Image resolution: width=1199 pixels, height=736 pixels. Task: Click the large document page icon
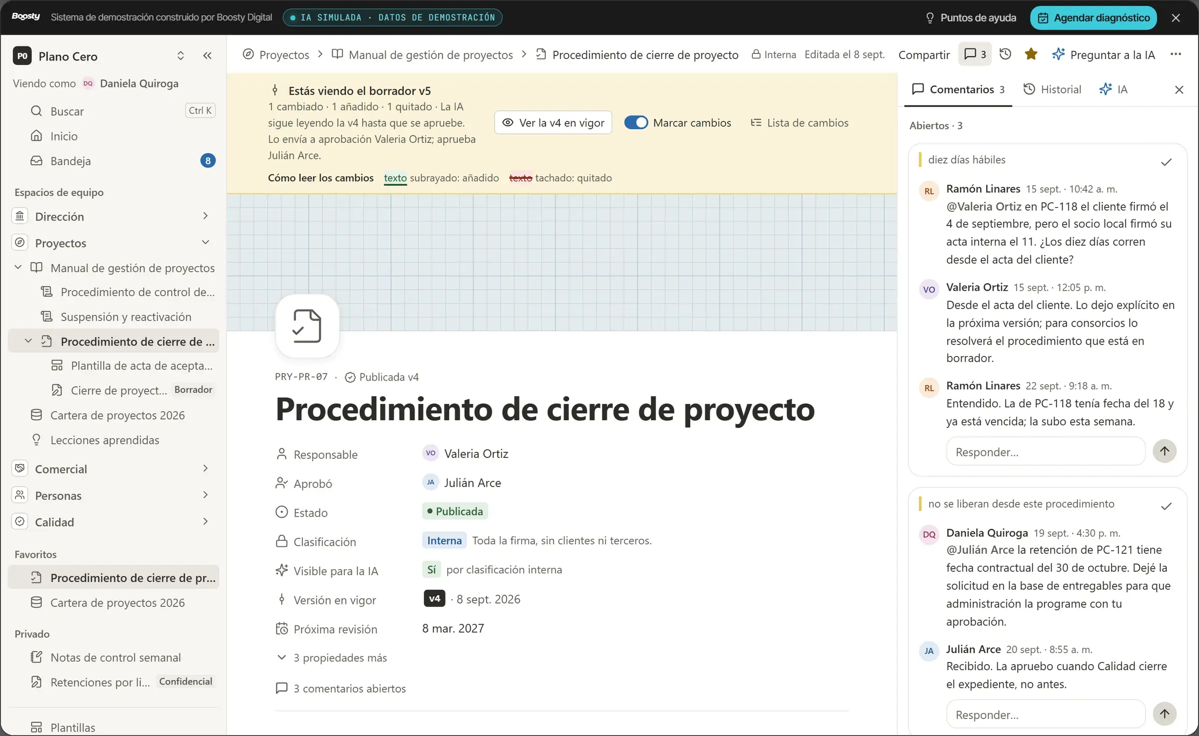tap(307, 326)
